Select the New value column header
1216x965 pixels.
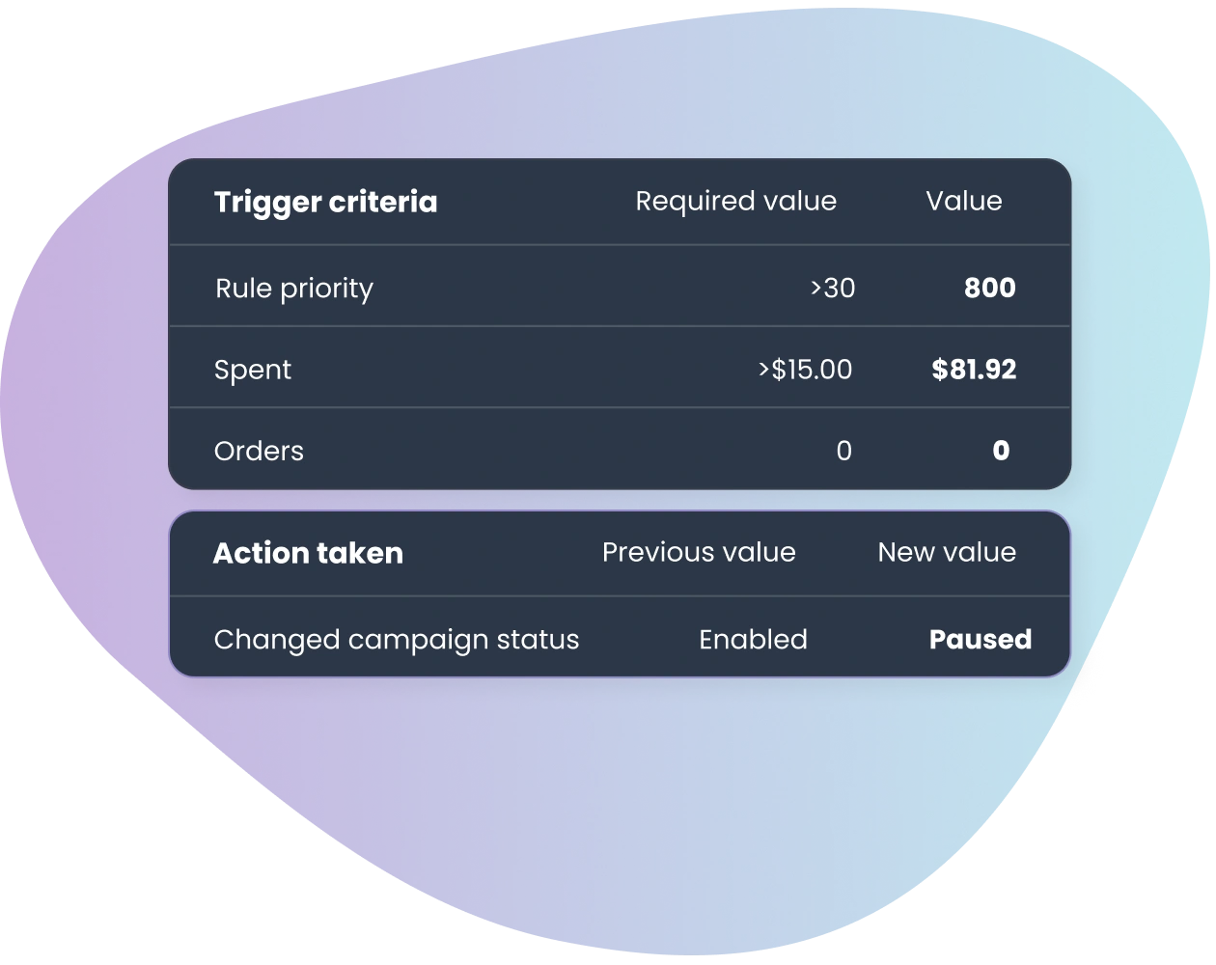tap(947, 552)
